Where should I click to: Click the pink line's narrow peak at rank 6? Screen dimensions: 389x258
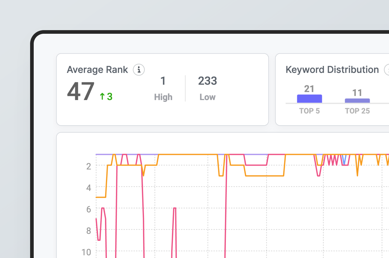click(x=174, y=208)
